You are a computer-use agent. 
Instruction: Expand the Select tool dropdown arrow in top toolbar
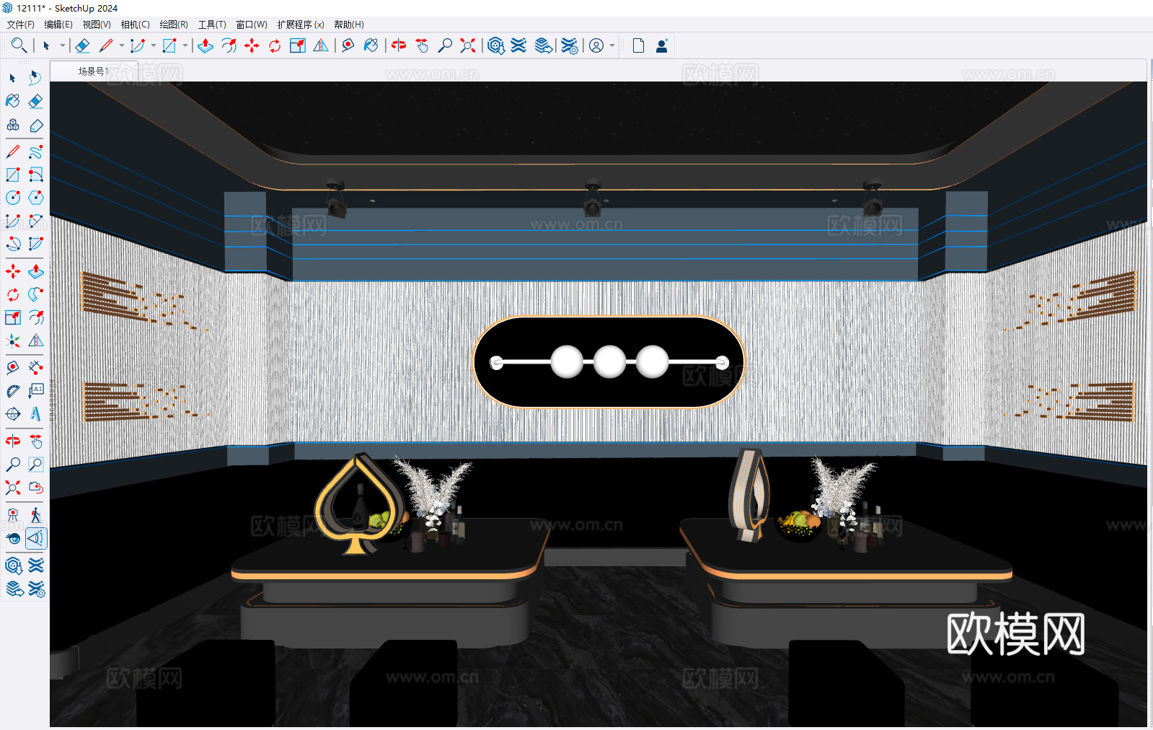[63, 45]
